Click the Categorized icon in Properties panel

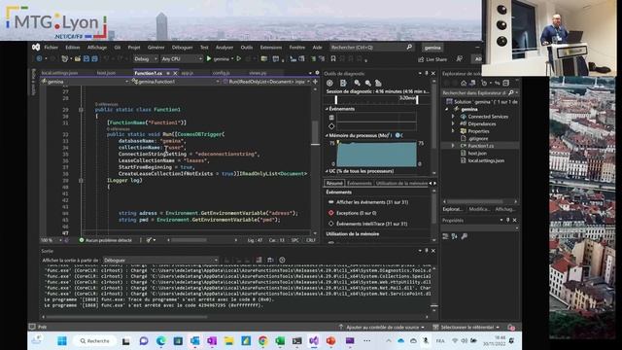point(445,236)
